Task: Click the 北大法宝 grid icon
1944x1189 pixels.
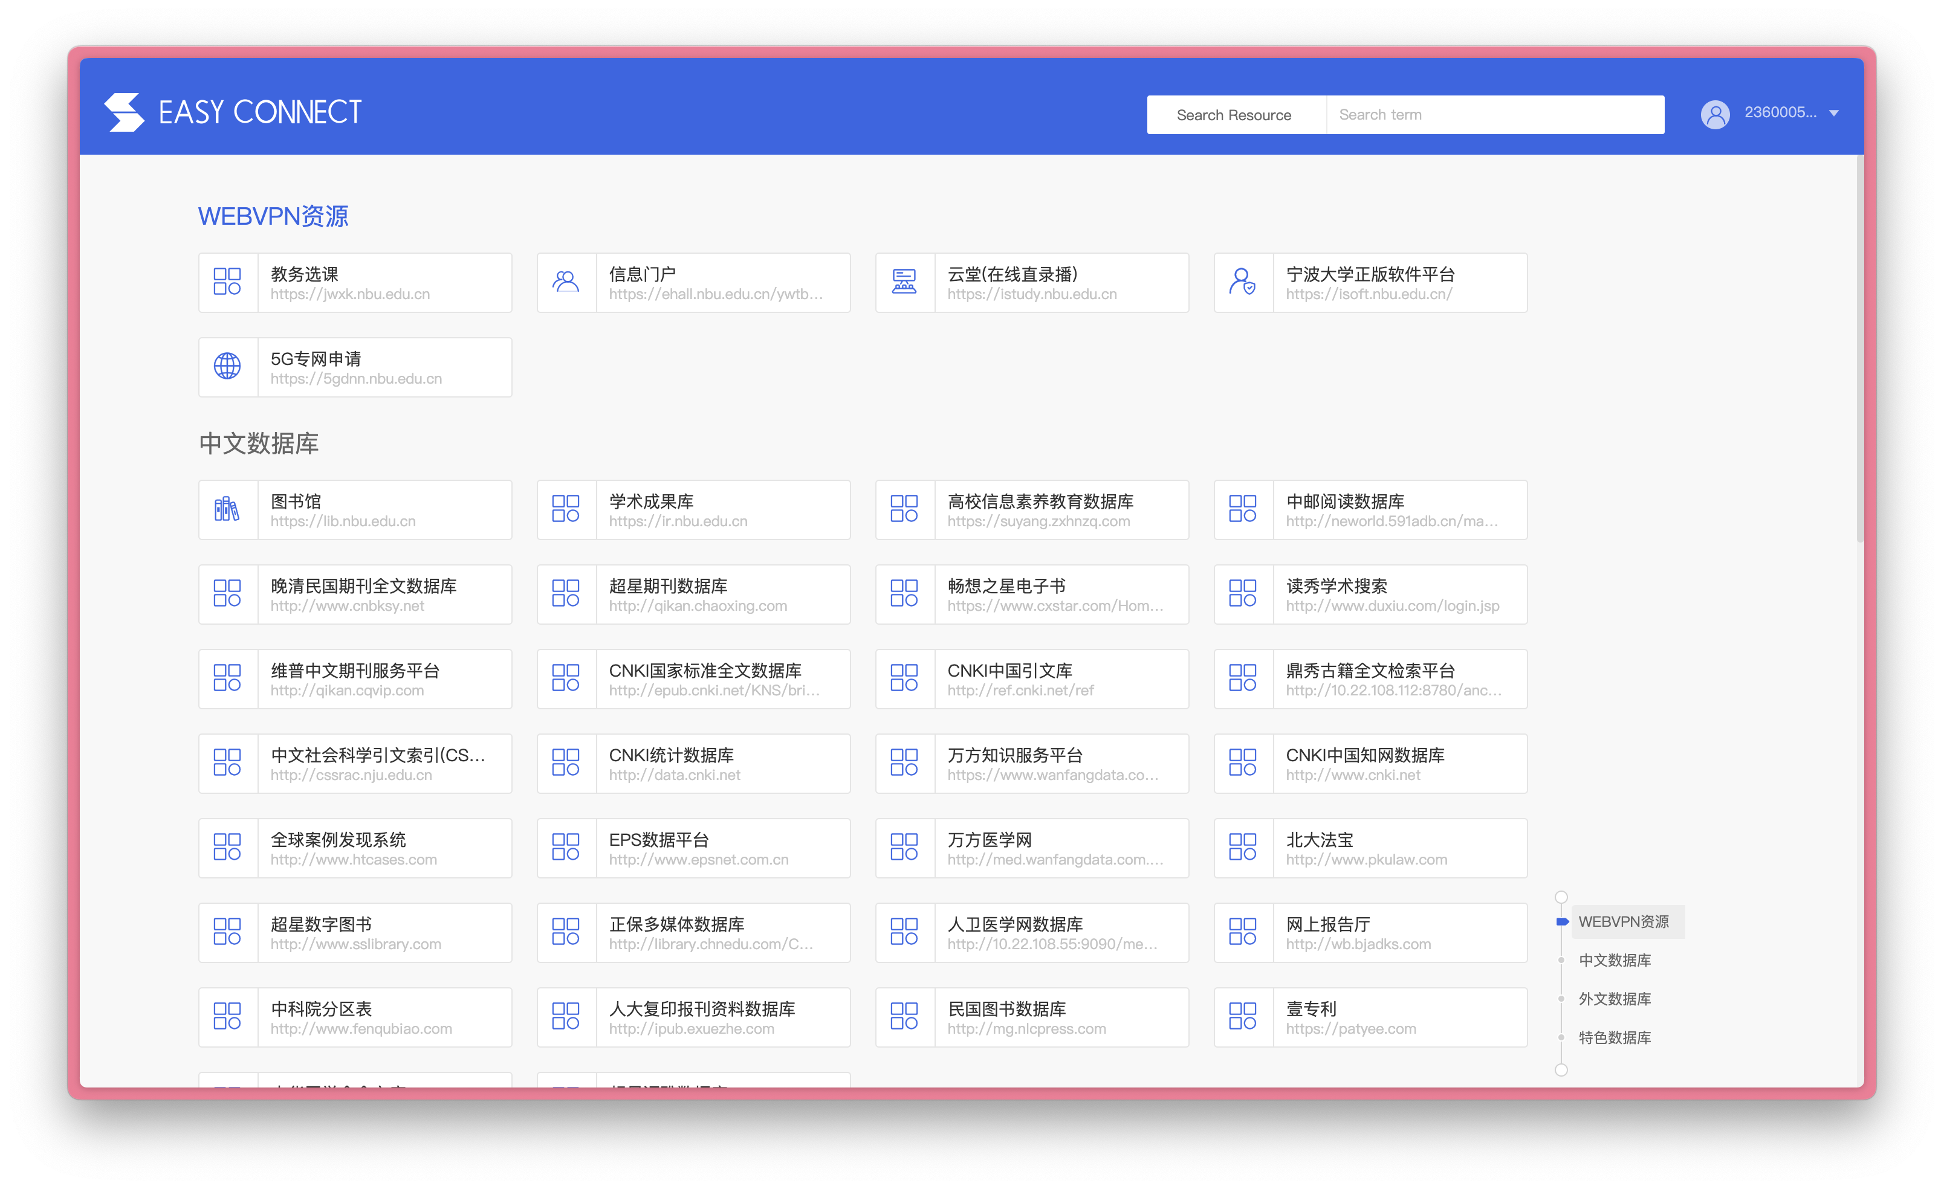Action: 1242,848
